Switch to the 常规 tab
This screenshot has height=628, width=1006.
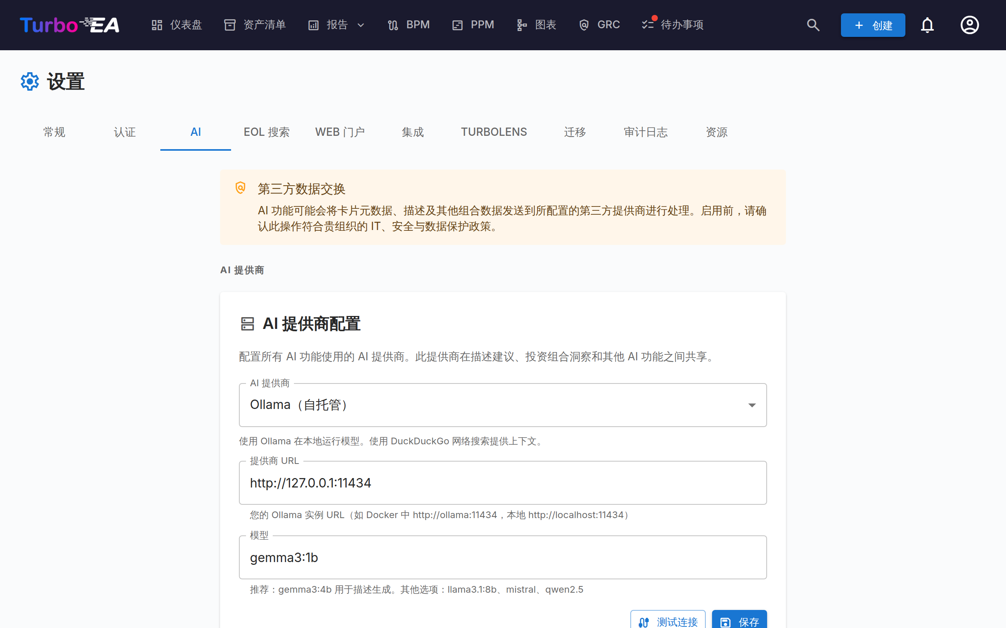point(55,132)
